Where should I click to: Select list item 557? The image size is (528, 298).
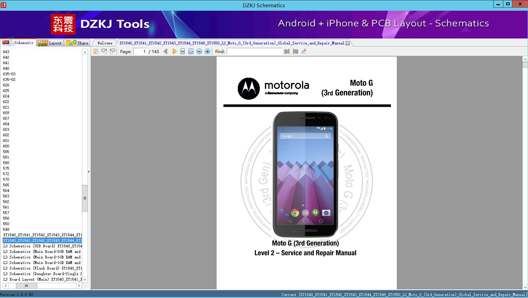(6, 213)
